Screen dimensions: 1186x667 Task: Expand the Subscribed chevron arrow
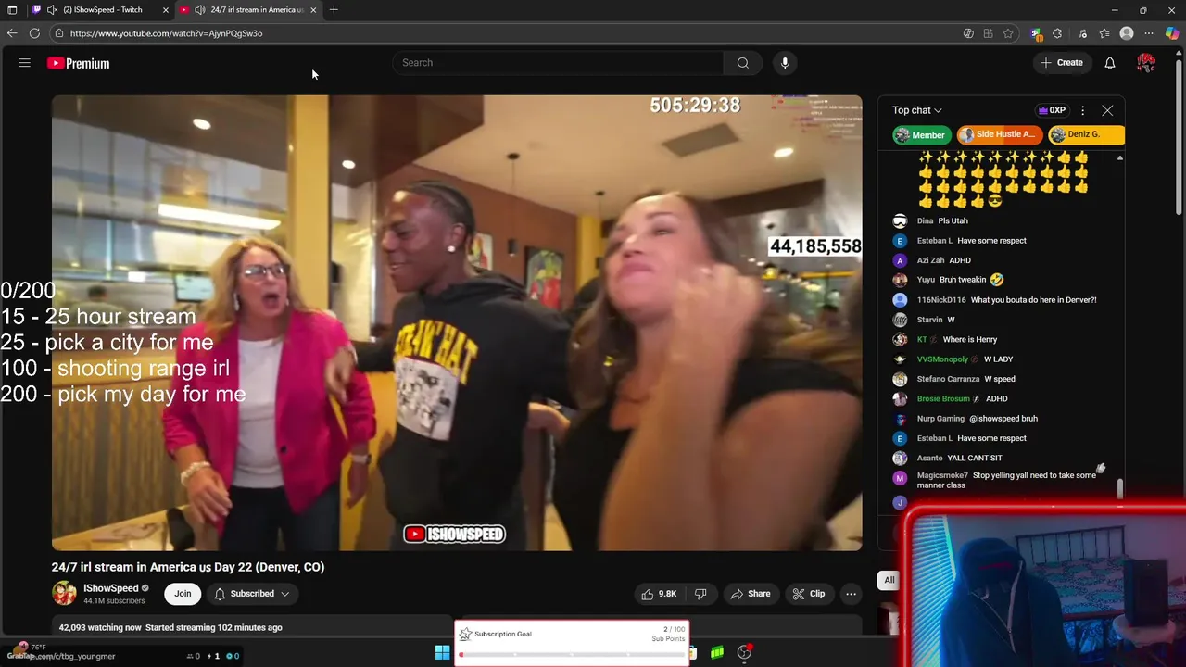pyautogui.click(x=285, y=594)
